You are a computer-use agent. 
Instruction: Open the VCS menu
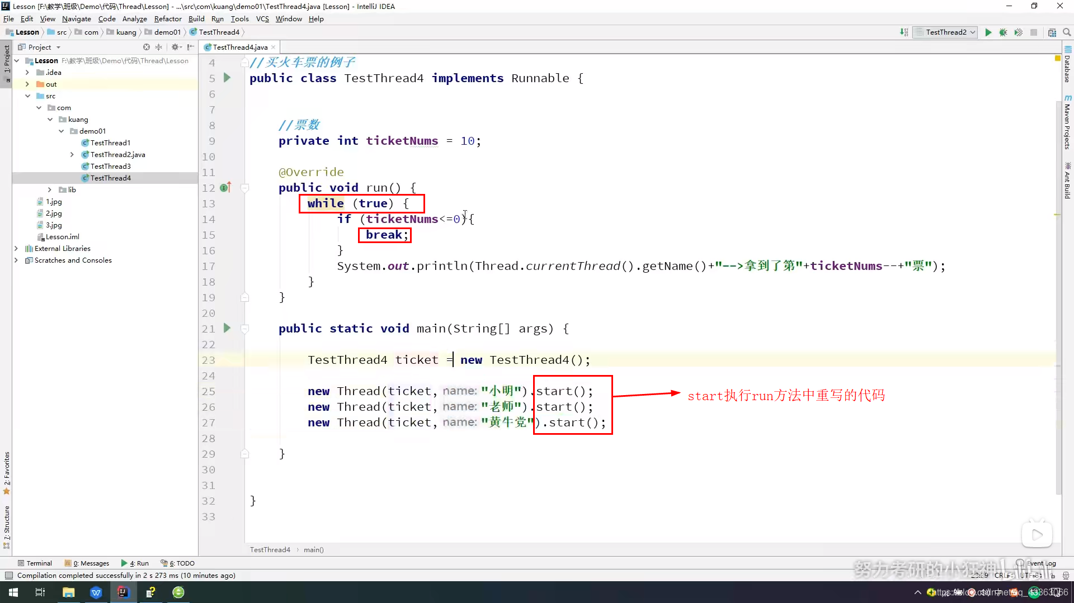(262, 19)
